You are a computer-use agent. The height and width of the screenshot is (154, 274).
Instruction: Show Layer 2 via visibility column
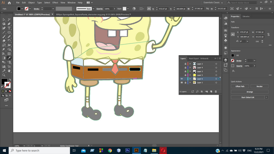tap(182, 64)
